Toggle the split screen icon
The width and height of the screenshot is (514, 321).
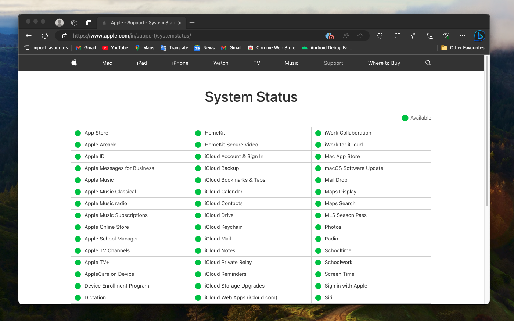coord(398,36)
